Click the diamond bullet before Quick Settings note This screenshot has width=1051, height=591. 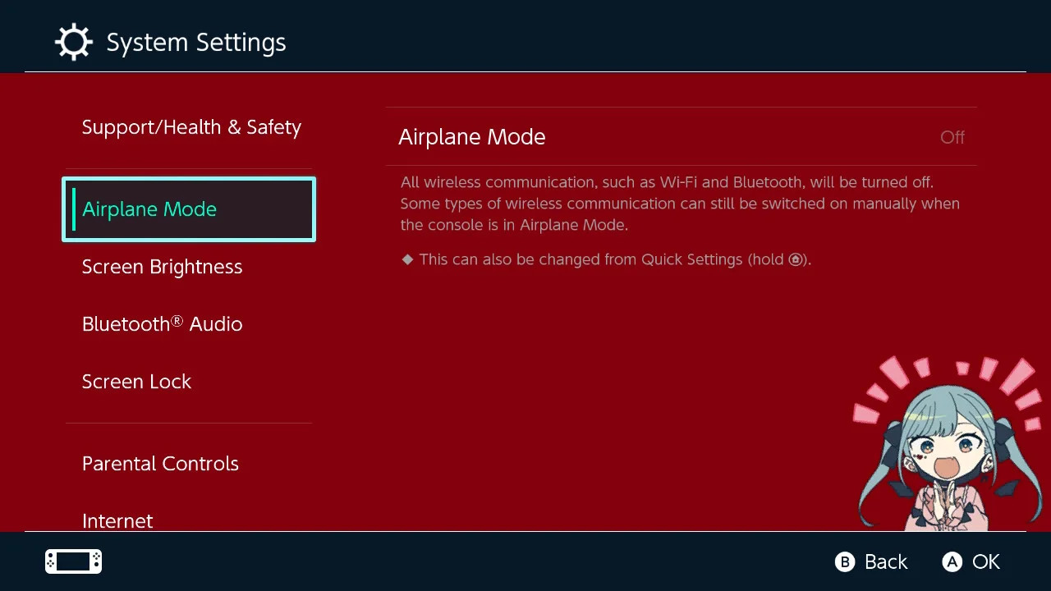click(x=407, y=259)
